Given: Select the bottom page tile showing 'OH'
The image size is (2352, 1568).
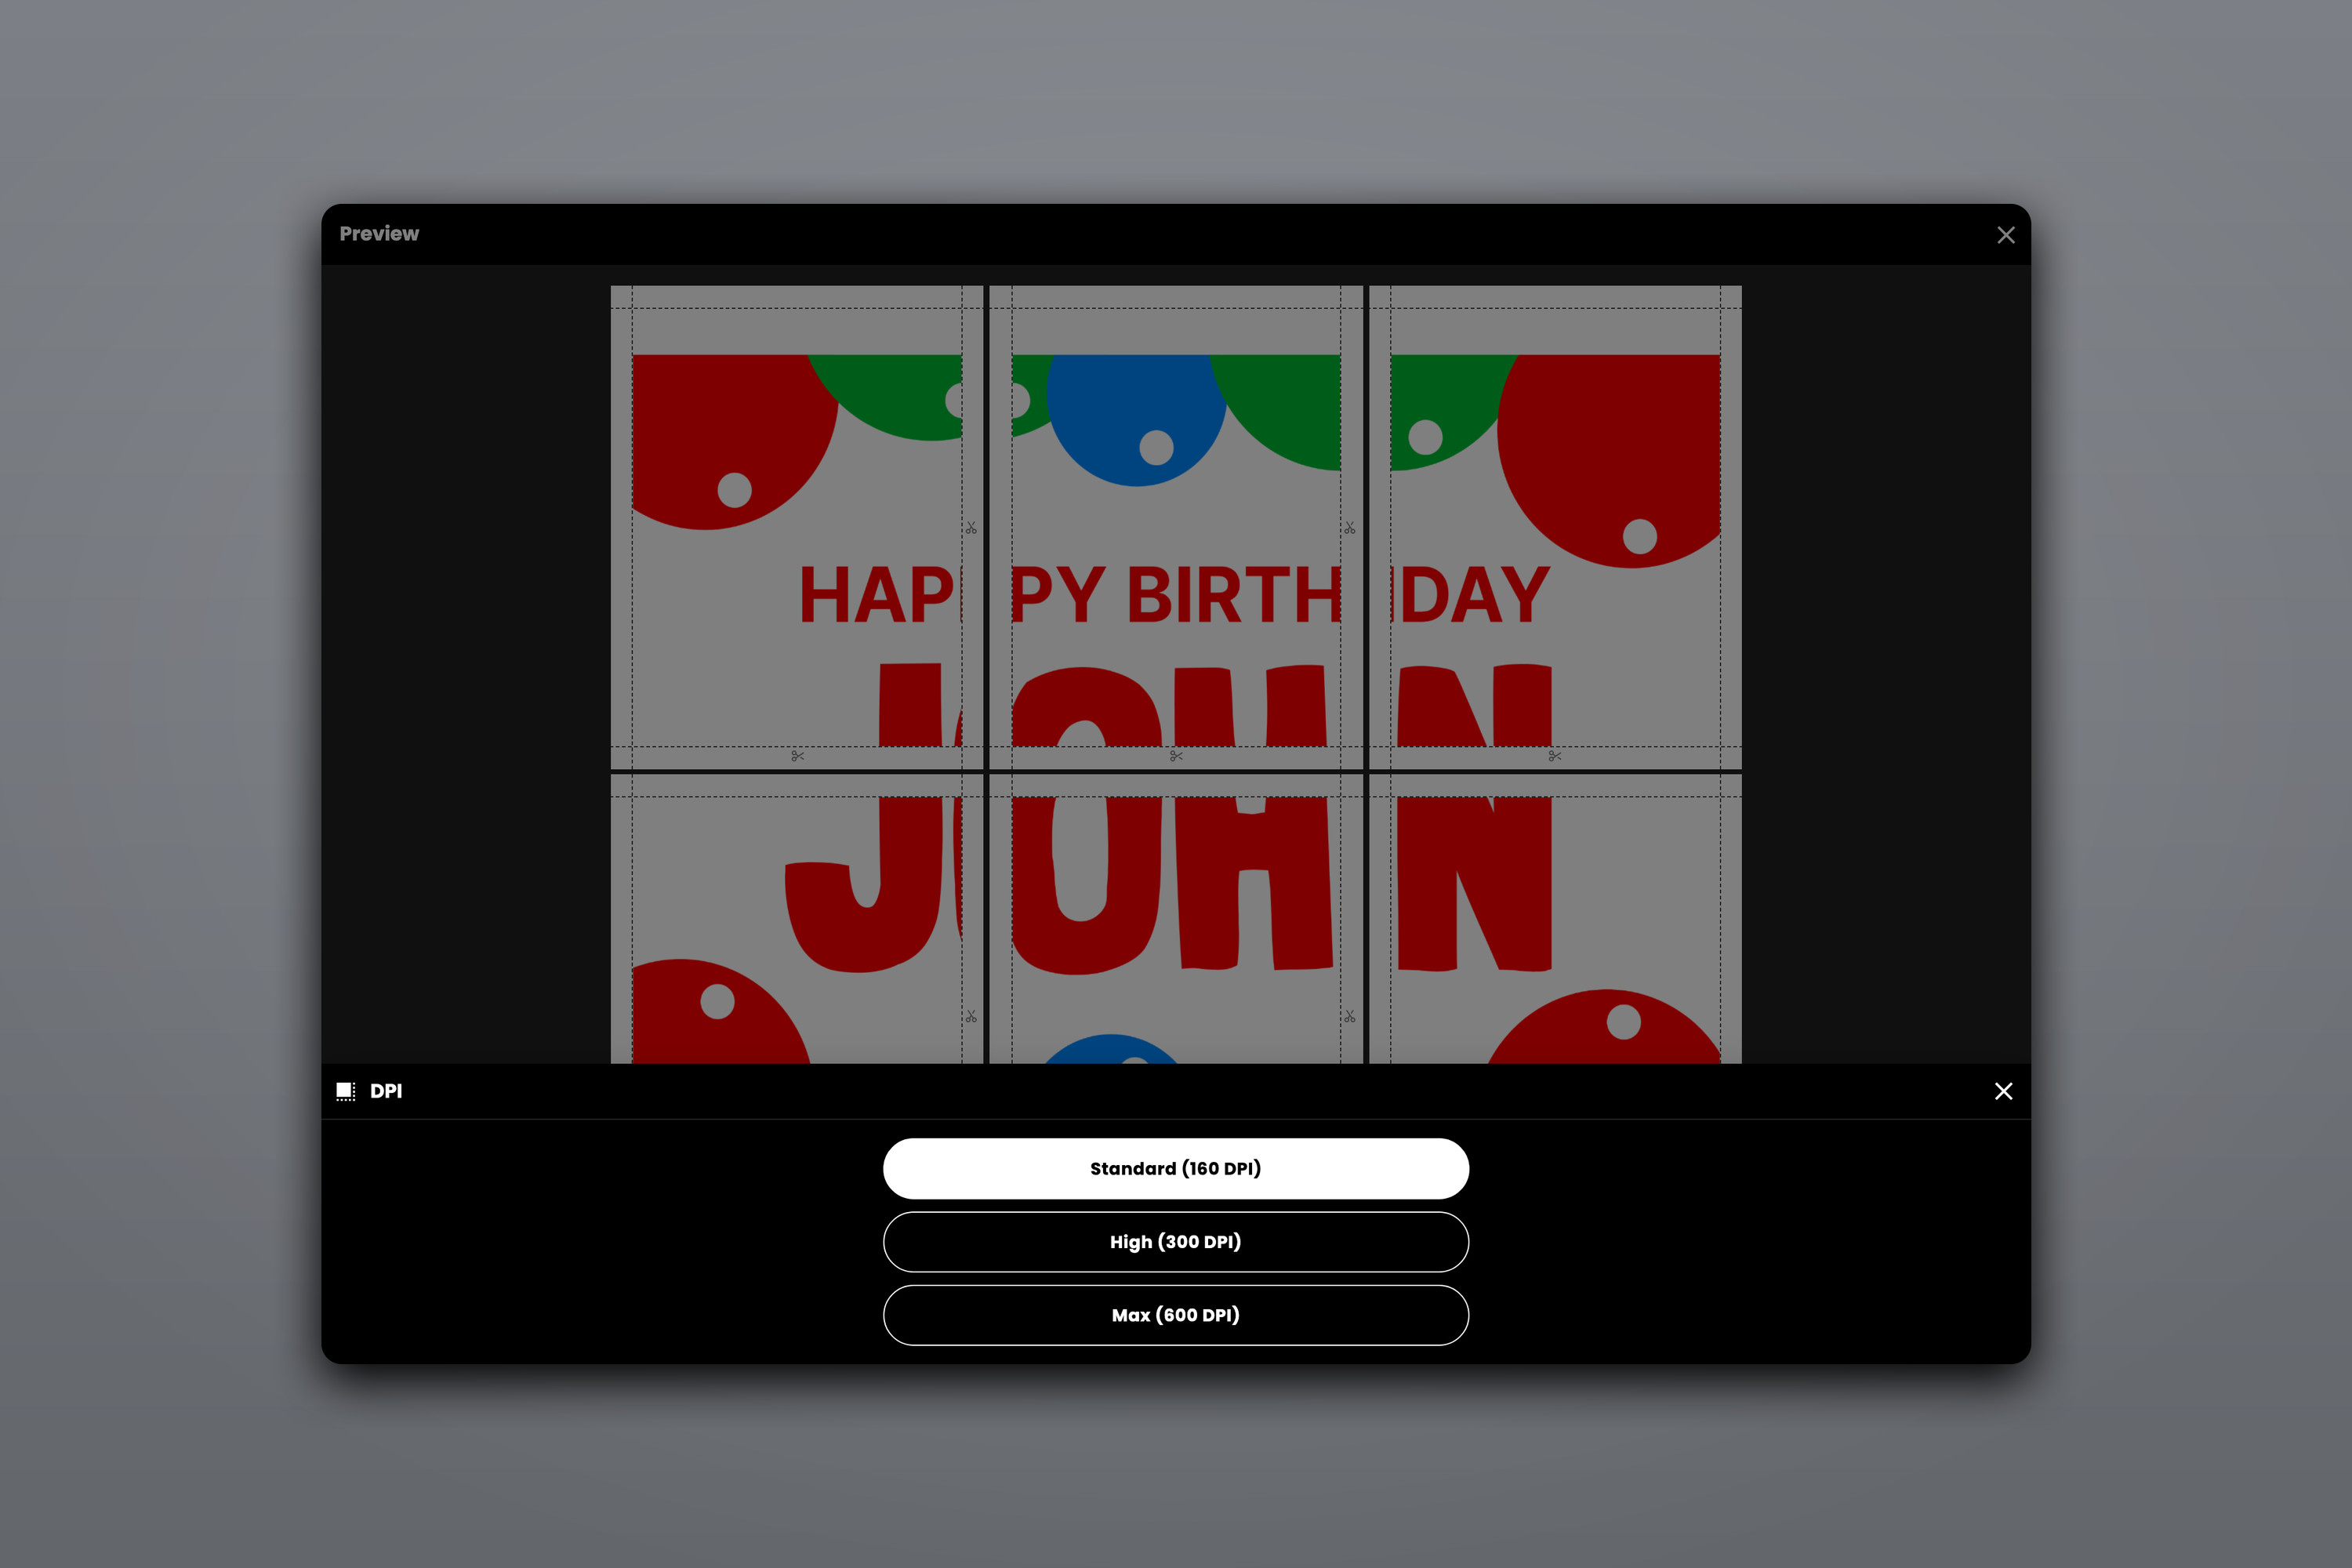Looking at the screenshot, I should 1176,919.
